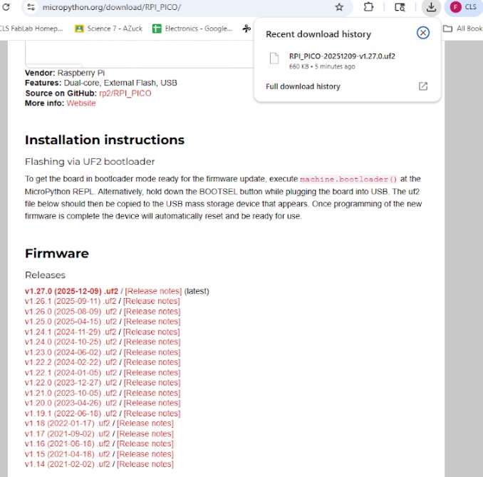Open site information icon in address bar
The width and height of the screenshot is (483, 477).
31,7
